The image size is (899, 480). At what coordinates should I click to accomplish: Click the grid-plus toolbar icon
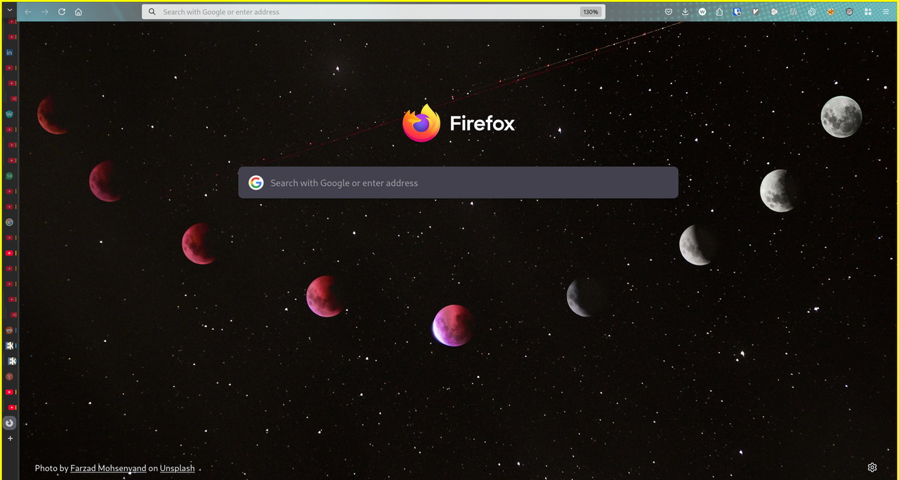click(x=868, y=12)
